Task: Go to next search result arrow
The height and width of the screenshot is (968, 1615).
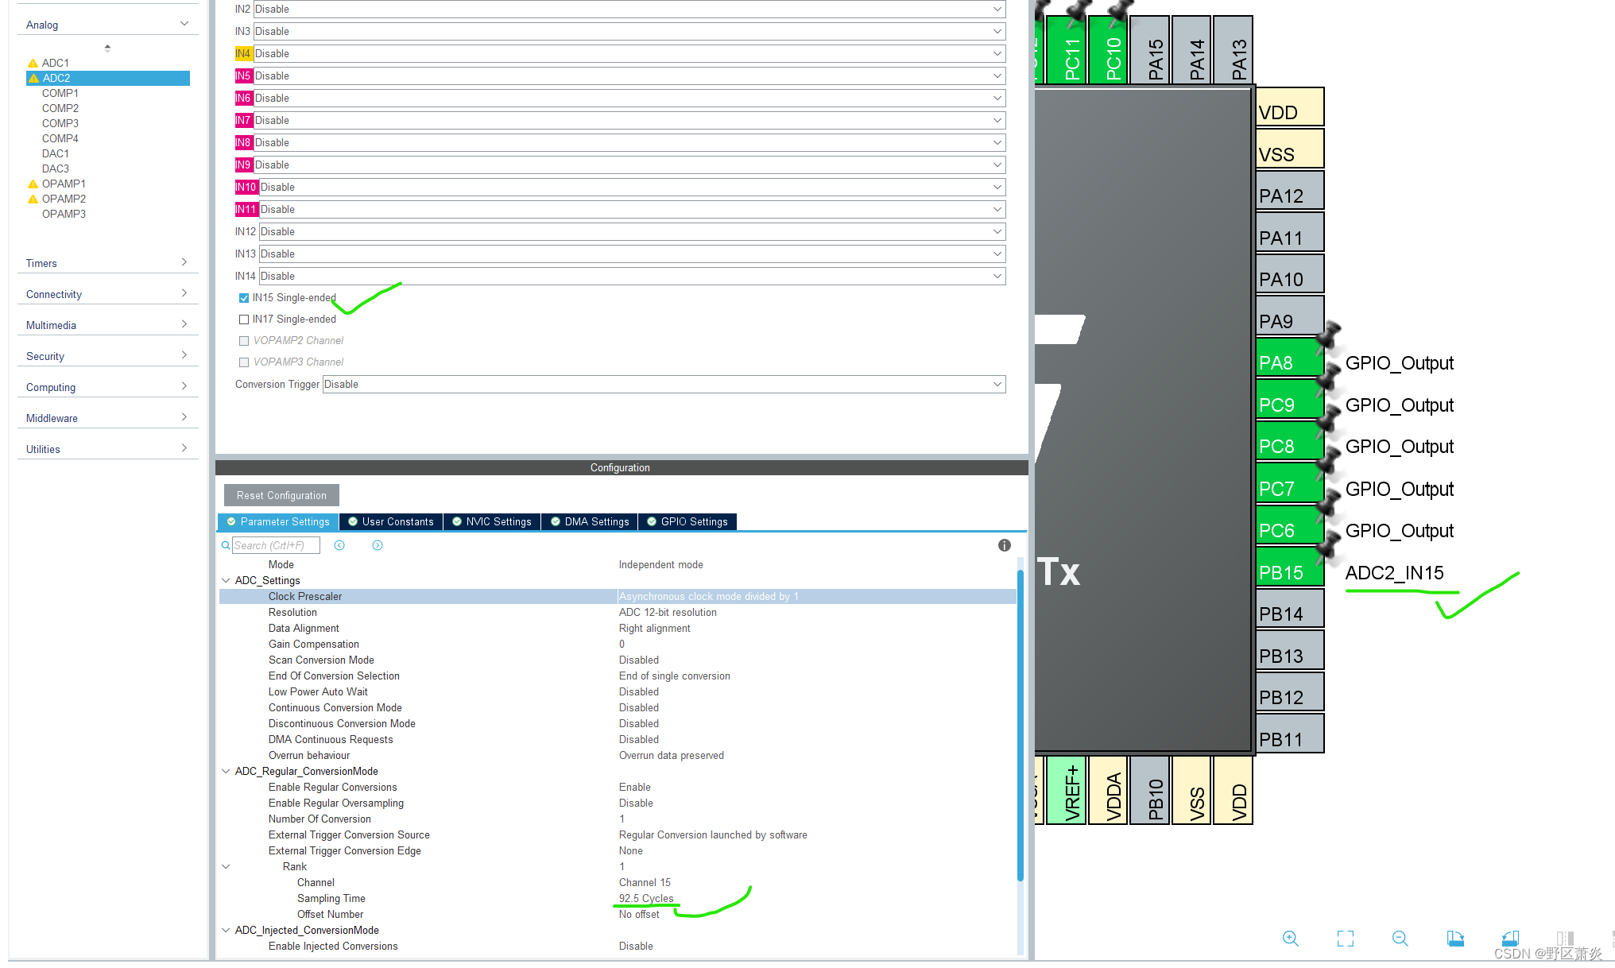Action: click(x=378, y=545)
